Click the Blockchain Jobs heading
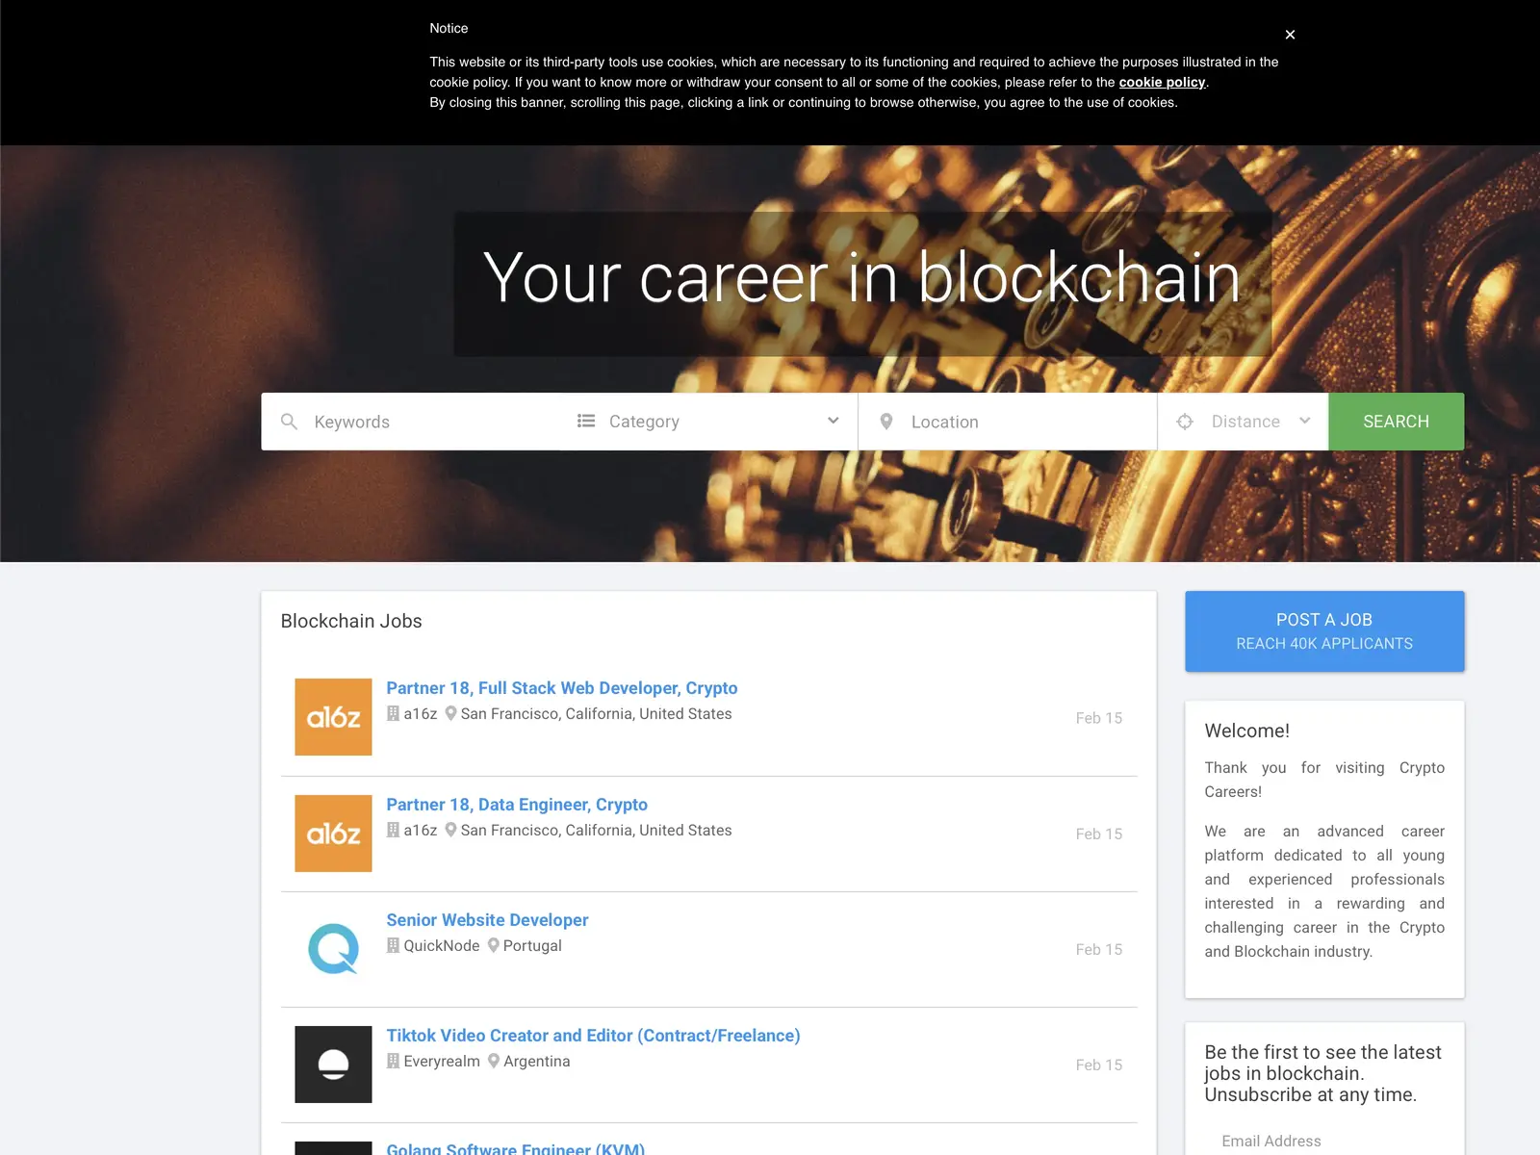The width and height of the screenshot is (1540, 1155). point(351,621)
